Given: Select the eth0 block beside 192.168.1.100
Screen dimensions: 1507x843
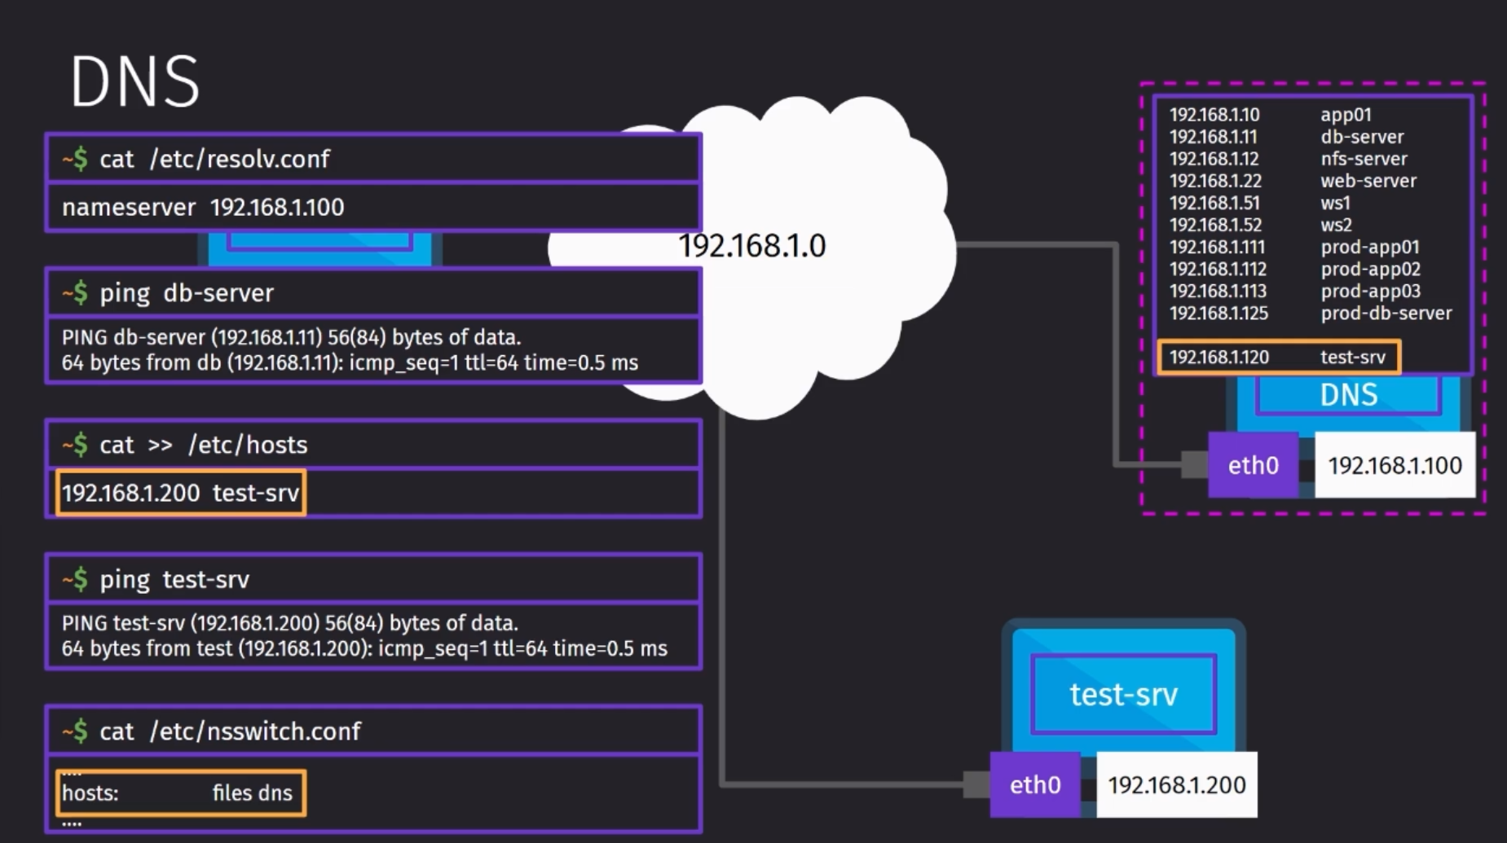Looking at the screenshot, I should pos(1253,465).
